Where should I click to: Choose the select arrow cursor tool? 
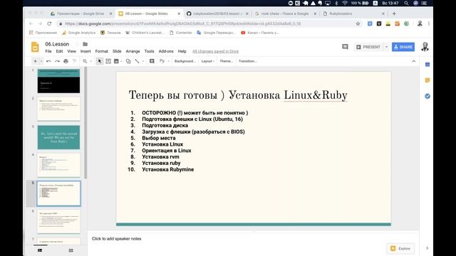100,61
